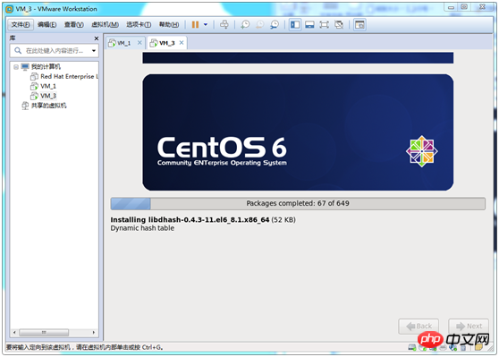Minimize the VMware Workstation window
Screen dimensions: 499x357
coord(451,7)
